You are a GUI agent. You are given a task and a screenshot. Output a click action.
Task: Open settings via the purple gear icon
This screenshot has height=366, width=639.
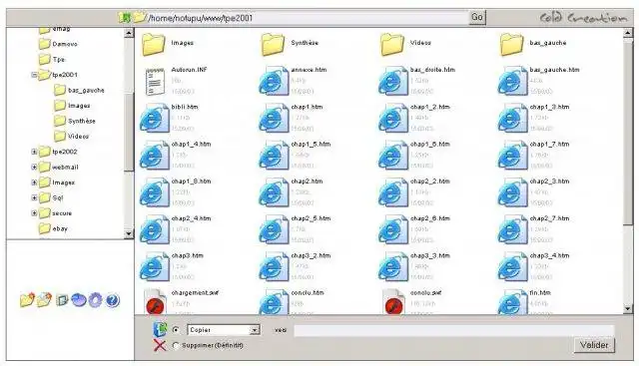click(x=96, y=300)
